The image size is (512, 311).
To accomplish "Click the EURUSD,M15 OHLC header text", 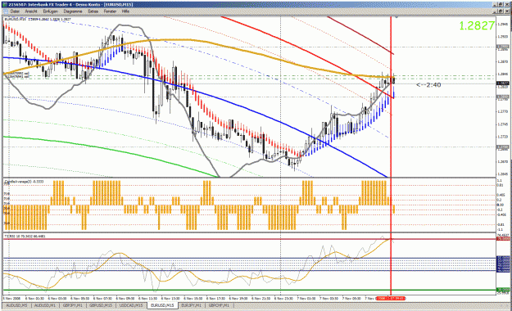I will 38,20.
